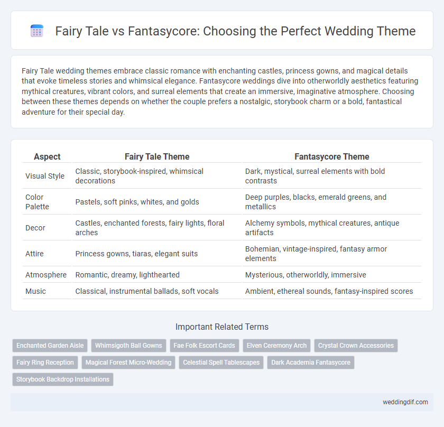The height and width of the screenshot is (427, 444).
Task: Click the Music row label
Action: (x=36, y=291)
